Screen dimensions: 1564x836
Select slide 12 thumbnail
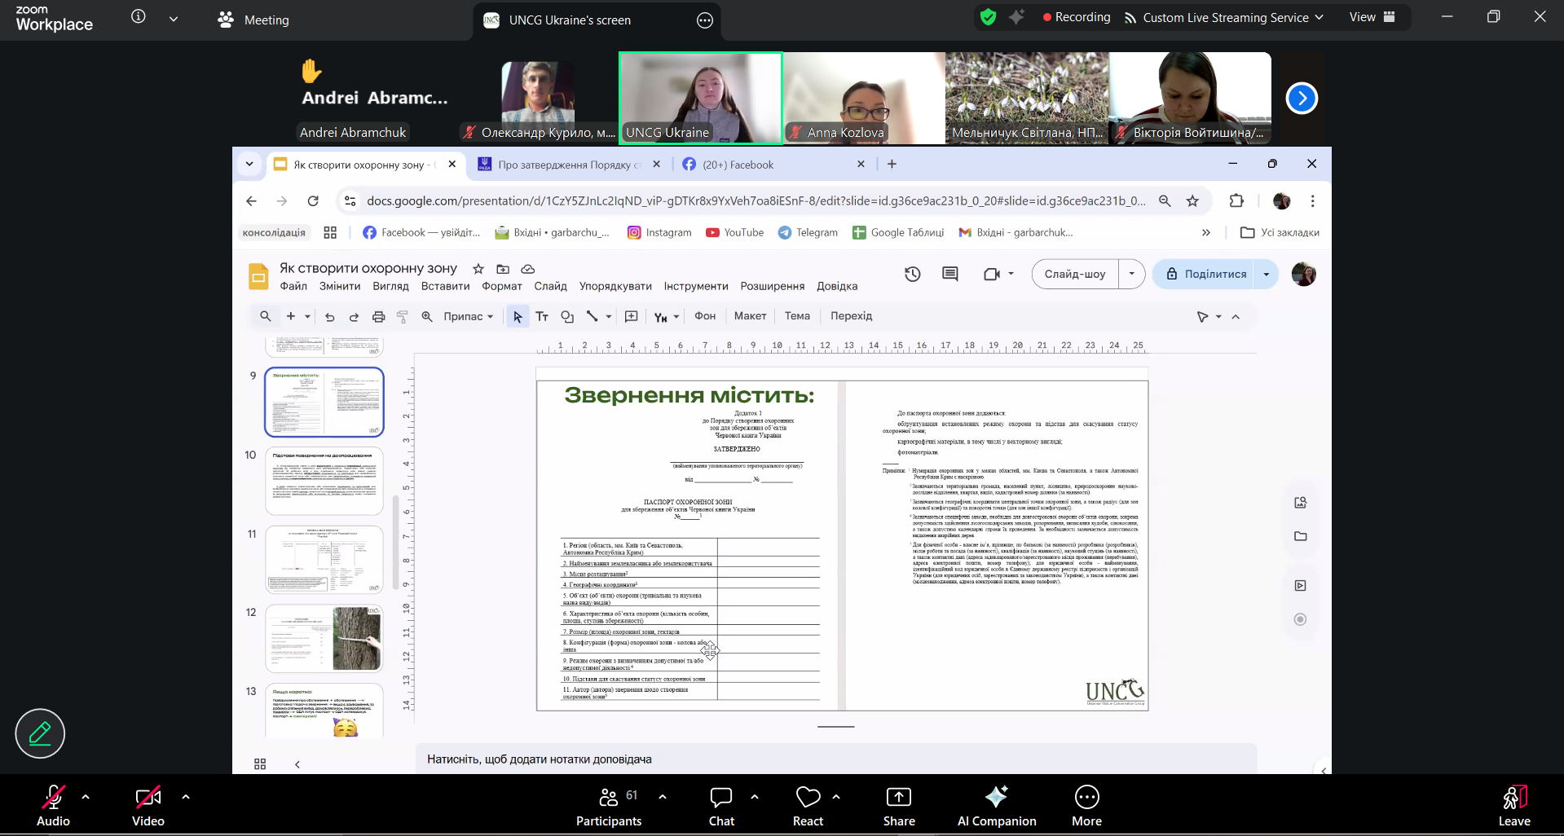pos(324,638)
